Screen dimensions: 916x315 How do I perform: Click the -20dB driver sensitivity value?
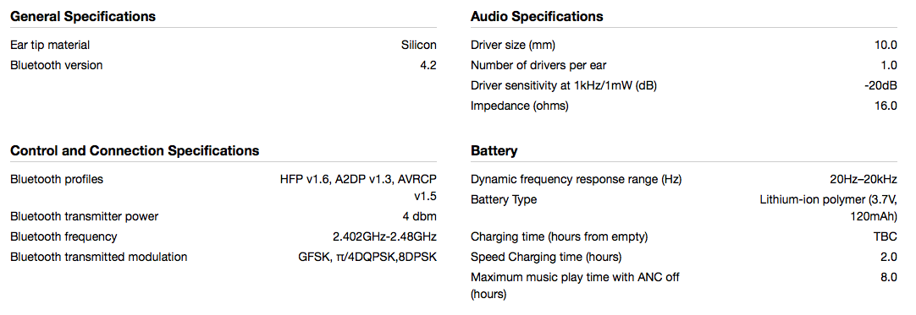pyautogui.click(x=881, y=85)
